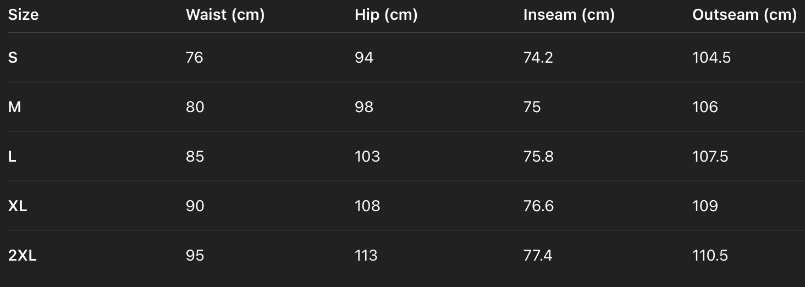Click the Waist (cm) column header
Viewport: 805px width, 287px height.
(225, 15)
